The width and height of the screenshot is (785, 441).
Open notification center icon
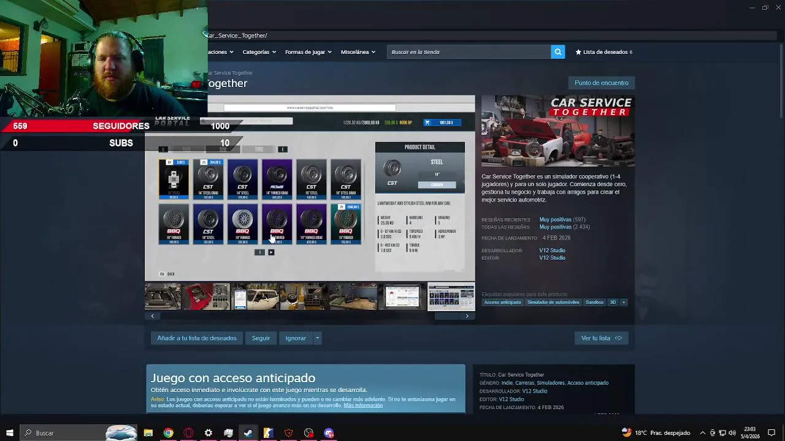tap(772, 433)
